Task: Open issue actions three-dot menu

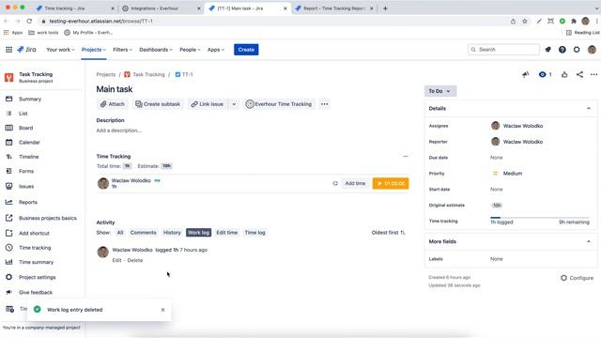Action: tap(593, 74)
